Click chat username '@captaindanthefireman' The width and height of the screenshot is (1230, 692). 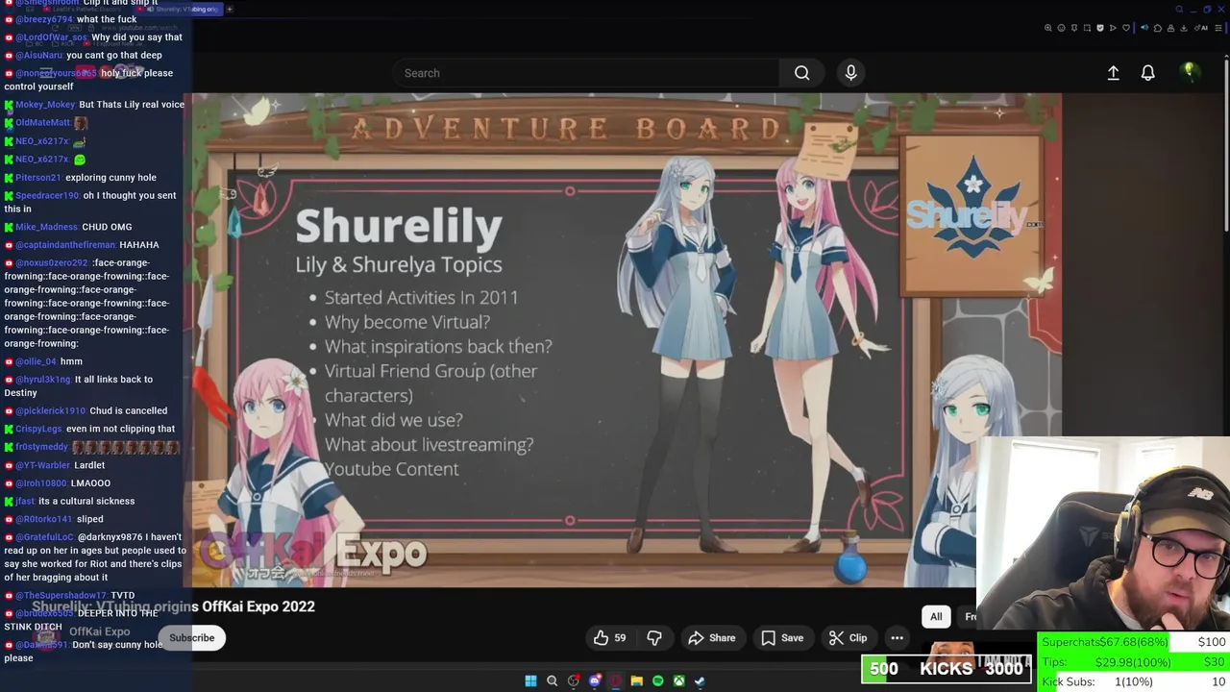(65, 244)
